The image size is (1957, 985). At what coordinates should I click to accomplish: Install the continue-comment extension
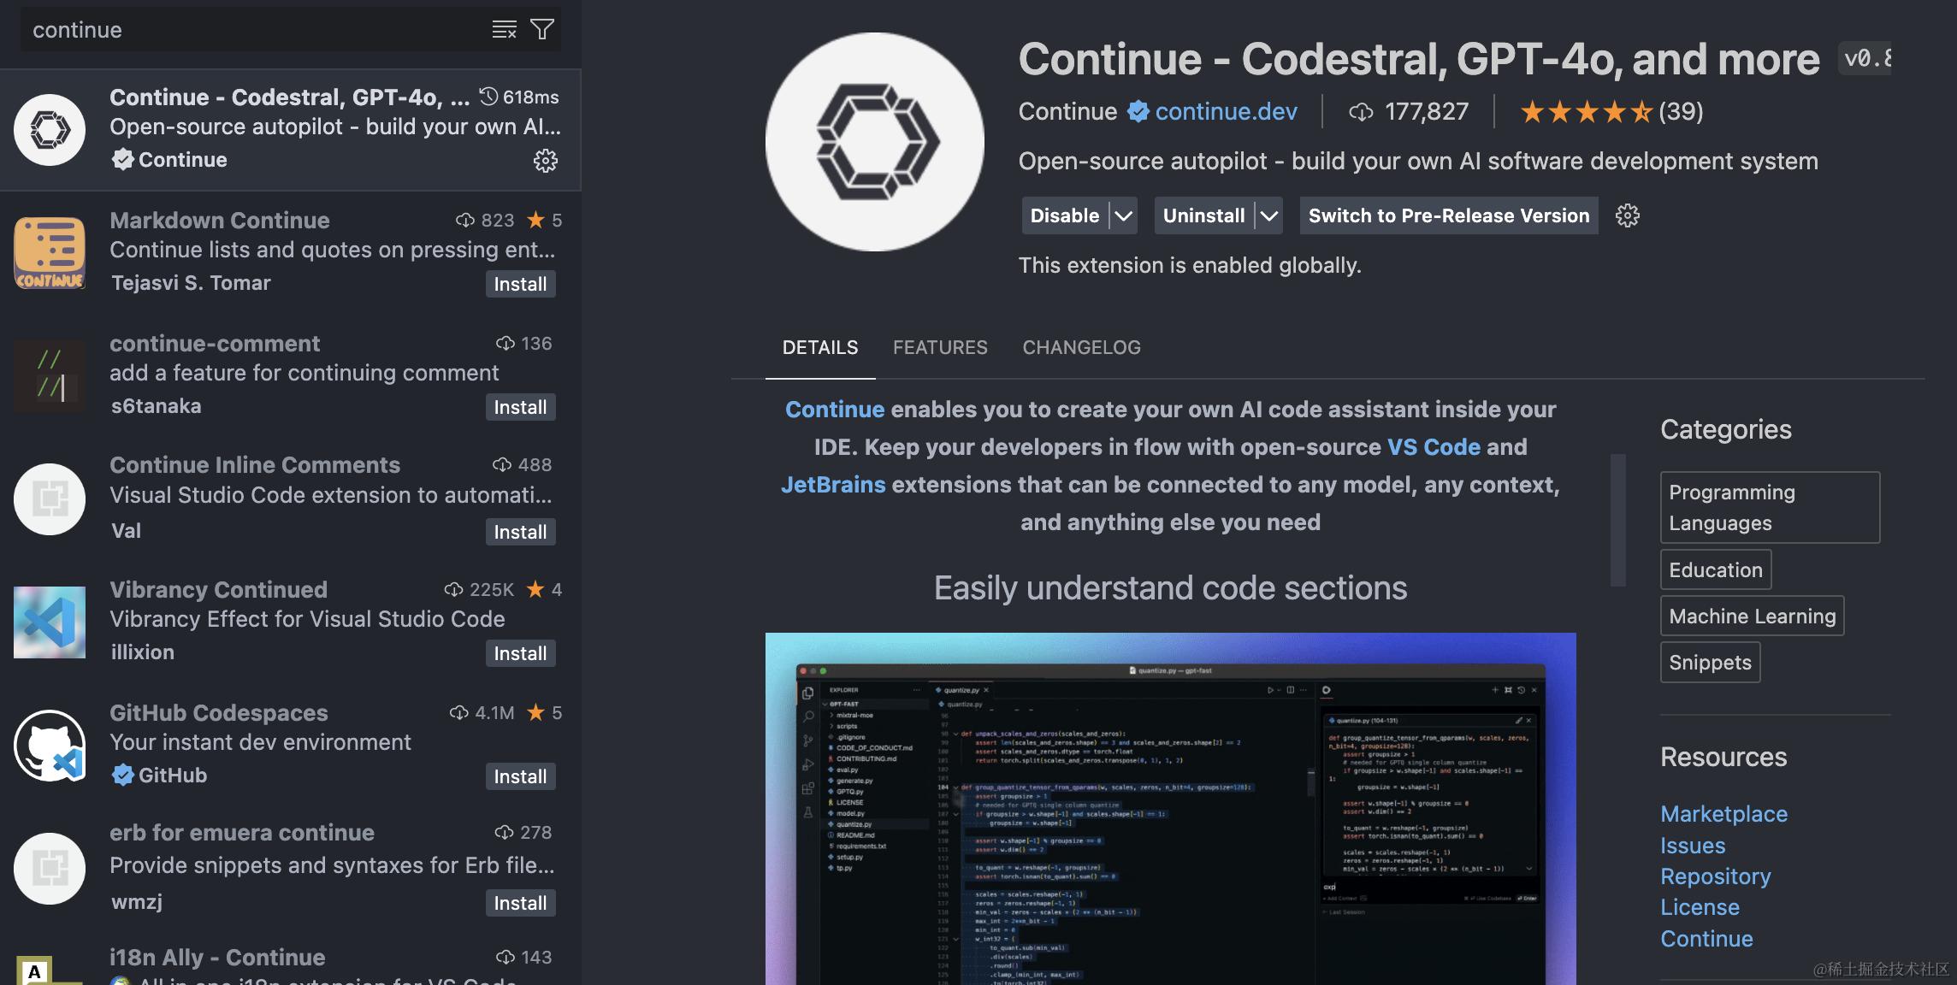pyautogui.click(x=520, y=407)
